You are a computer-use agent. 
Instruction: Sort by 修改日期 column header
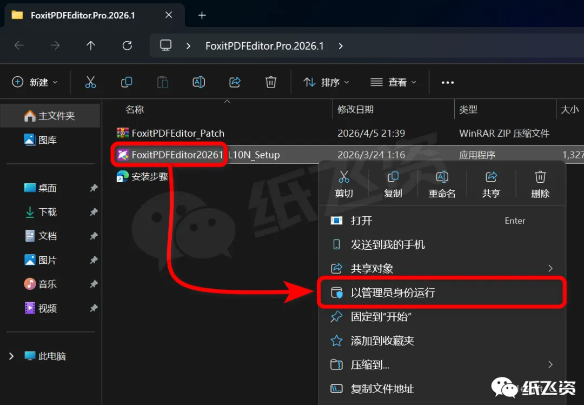[355, 110]
